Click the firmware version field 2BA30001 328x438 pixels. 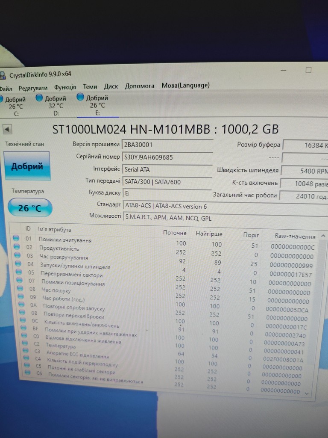pos(167,145)
